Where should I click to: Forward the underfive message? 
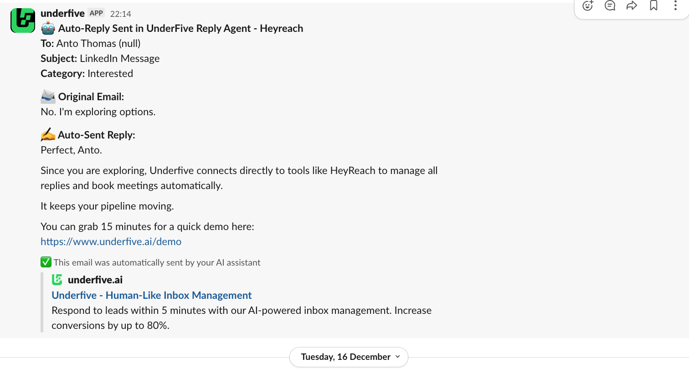click(632, 6)
